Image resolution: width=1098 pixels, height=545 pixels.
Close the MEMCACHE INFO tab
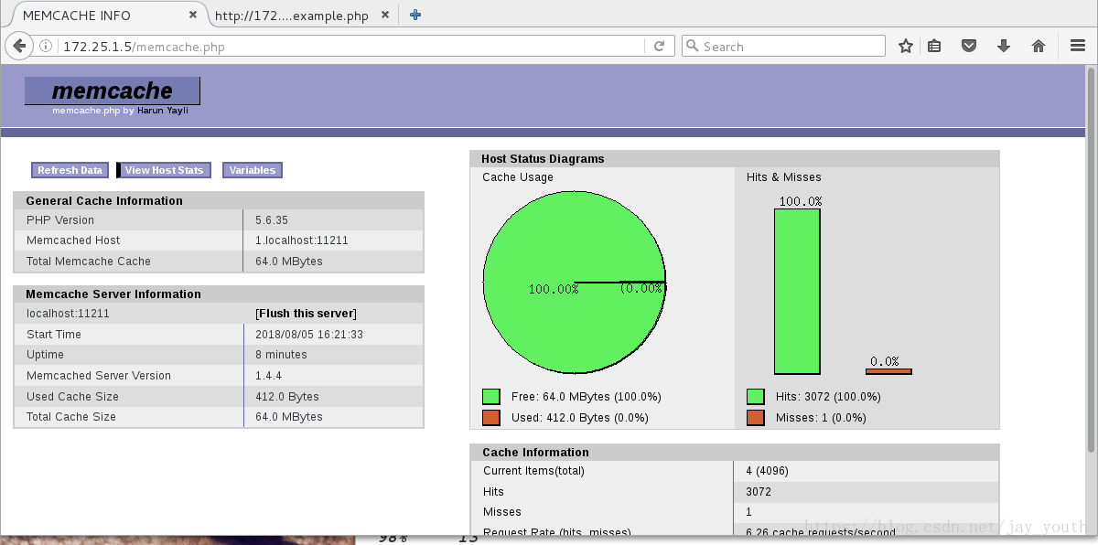point(194,15)
